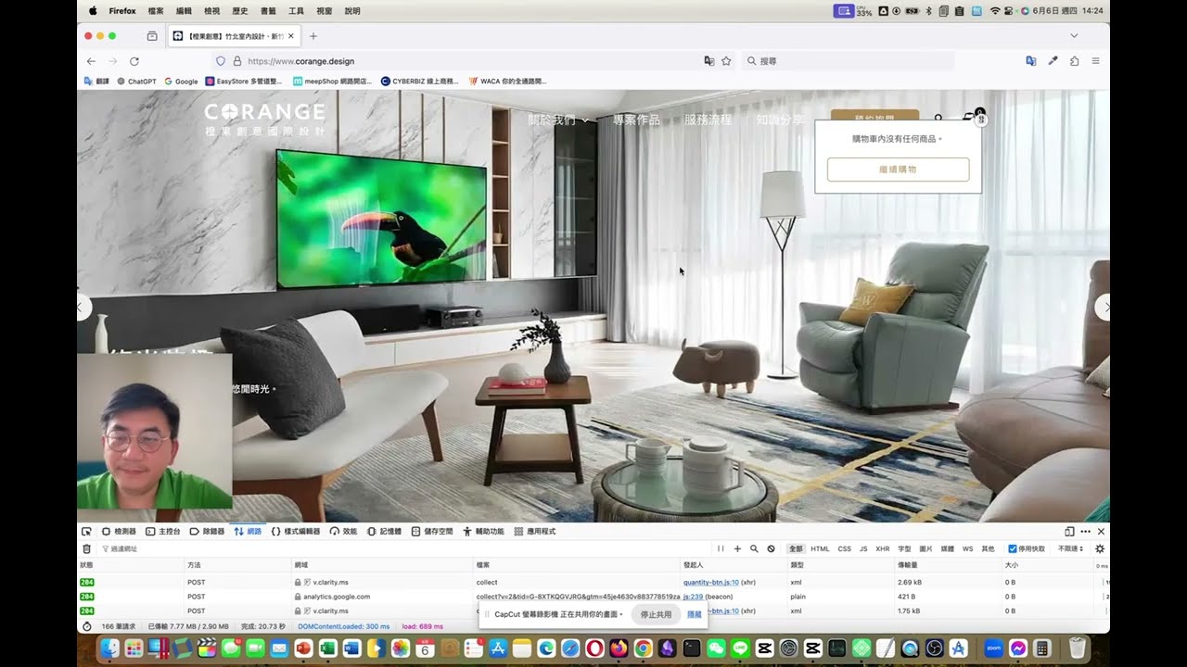Open the network request search with the magnifier icon

tap(752, 548)
